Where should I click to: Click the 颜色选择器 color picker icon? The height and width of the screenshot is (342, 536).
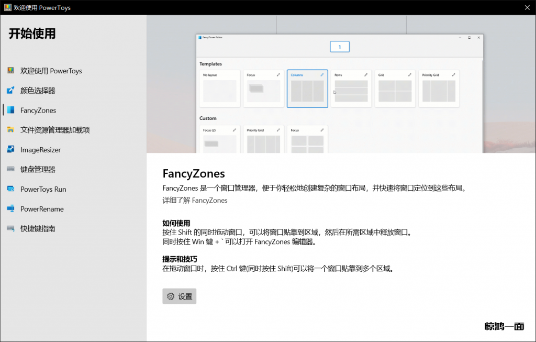(x=10, y=91)
